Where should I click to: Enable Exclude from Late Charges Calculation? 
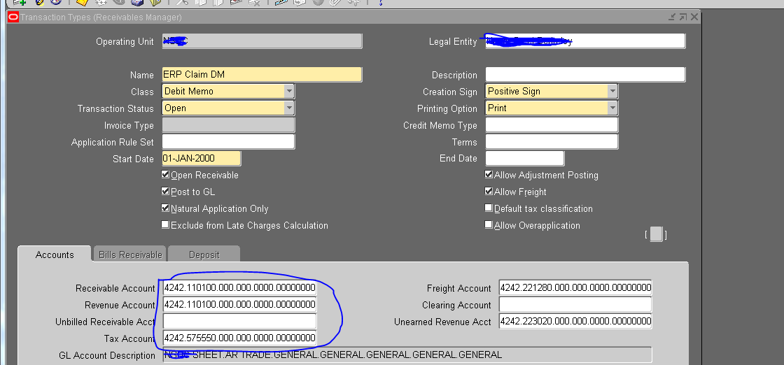(165, 224)
